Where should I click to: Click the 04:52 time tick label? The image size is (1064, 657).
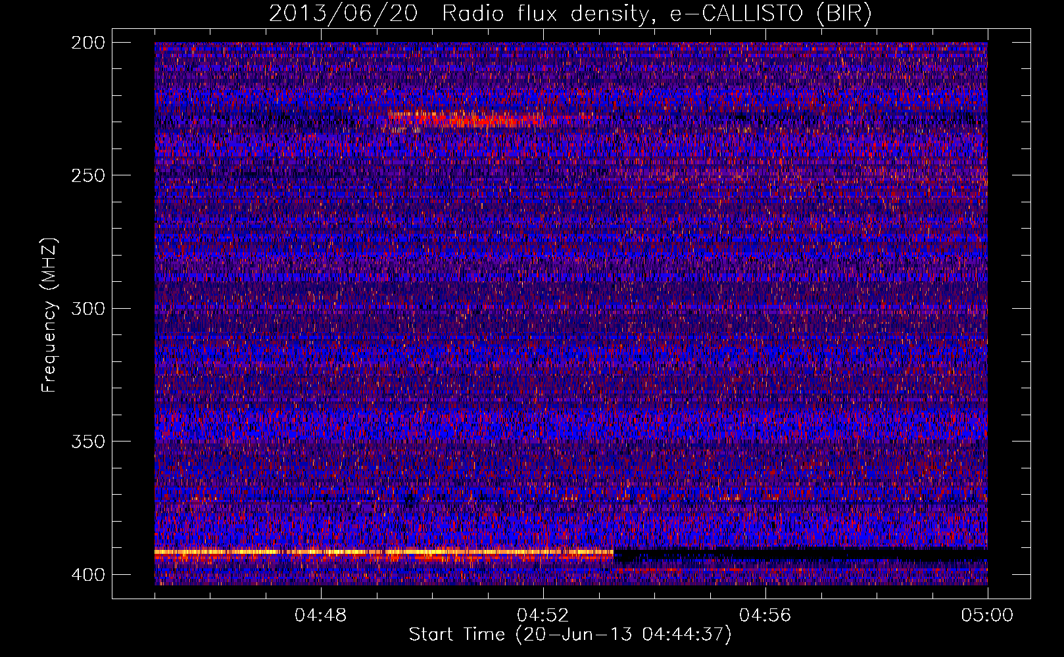tap(543, 616)
